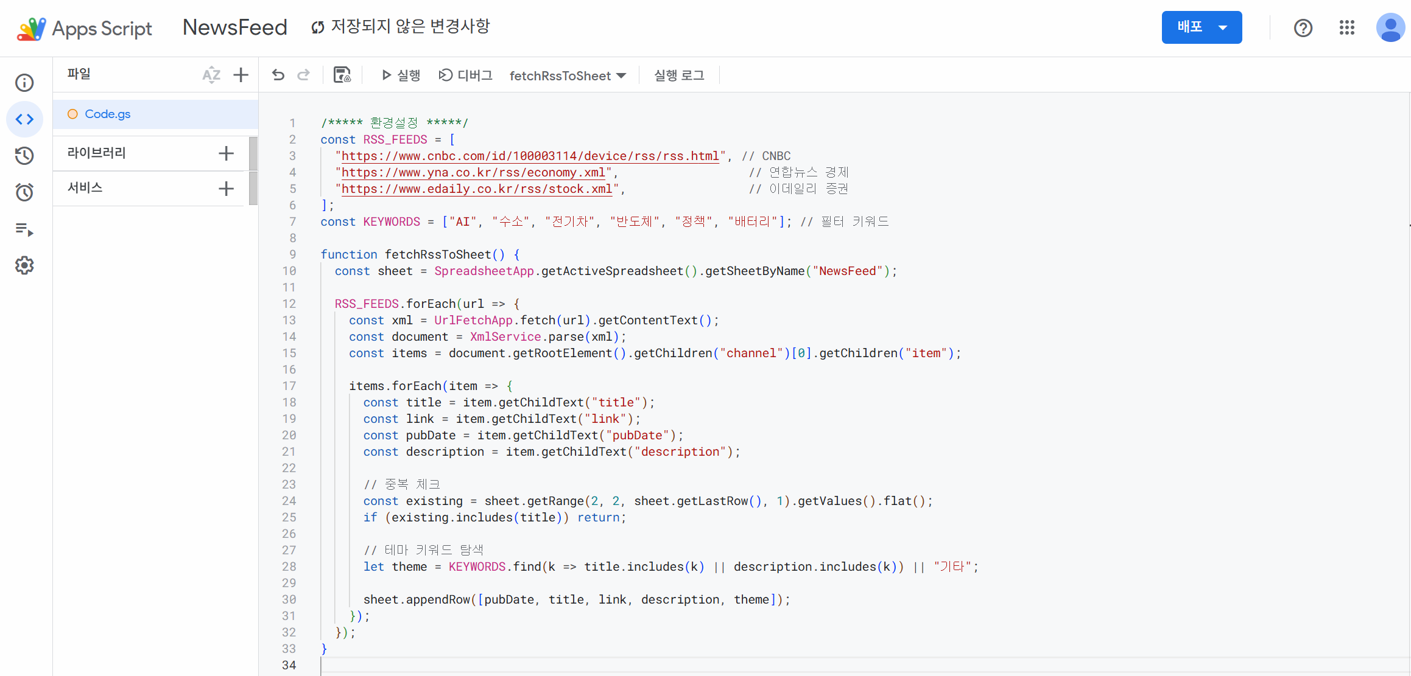Click the 디버그 debug button
This screenshot has width=1411, height=676.
(x=466, y=75)
